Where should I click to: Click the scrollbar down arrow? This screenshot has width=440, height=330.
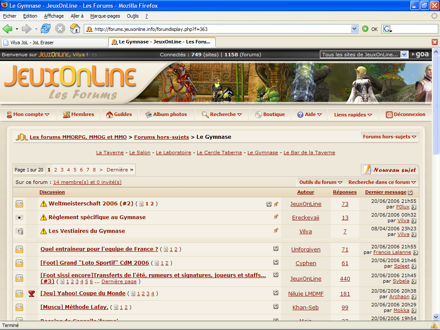(x=436, y=317)
